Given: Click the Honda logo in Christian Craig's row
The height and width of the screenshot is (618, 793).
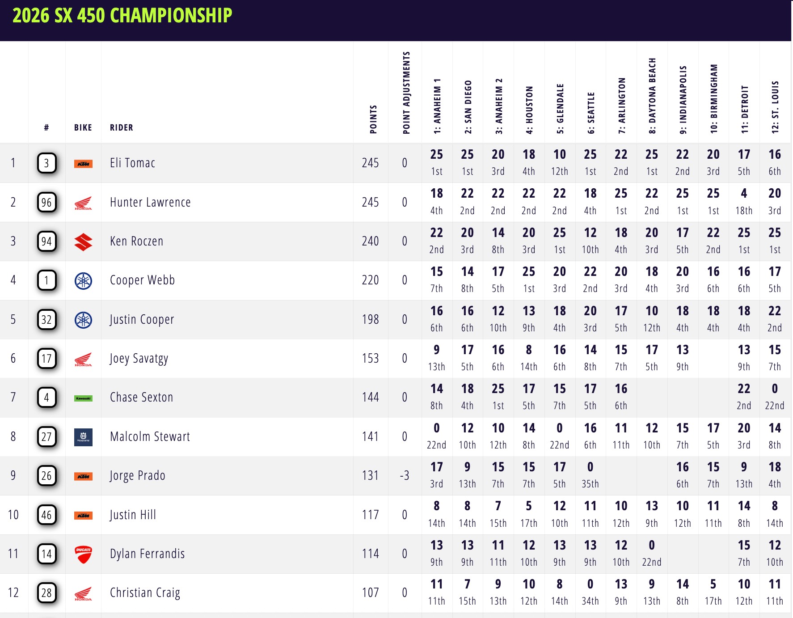Looking at the screenshot, I should click(83, 593).
